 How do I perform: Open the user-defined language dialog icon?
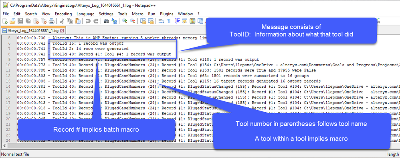[184, 21]
